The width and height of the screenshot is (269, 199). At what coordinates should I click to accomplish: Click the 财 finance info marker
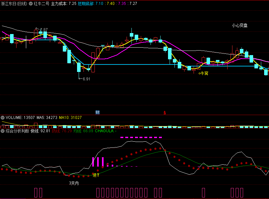(97, 112)
